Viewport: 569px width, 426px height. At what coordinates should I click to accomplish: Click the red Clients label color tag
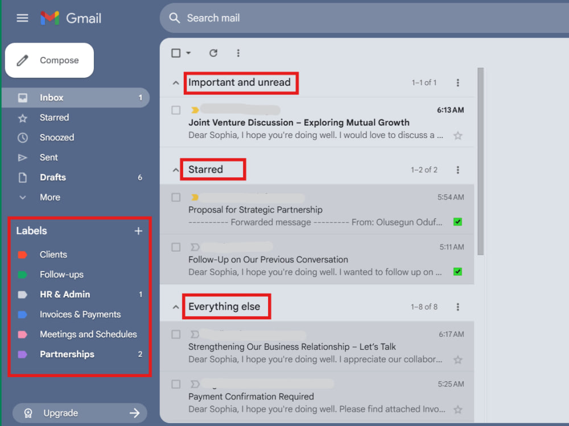pos(23,254)
